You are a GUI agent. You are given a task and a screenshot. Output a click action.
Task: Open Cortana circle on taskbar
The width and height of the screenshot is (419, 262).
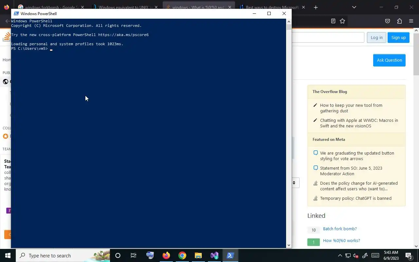pos(118,255)
